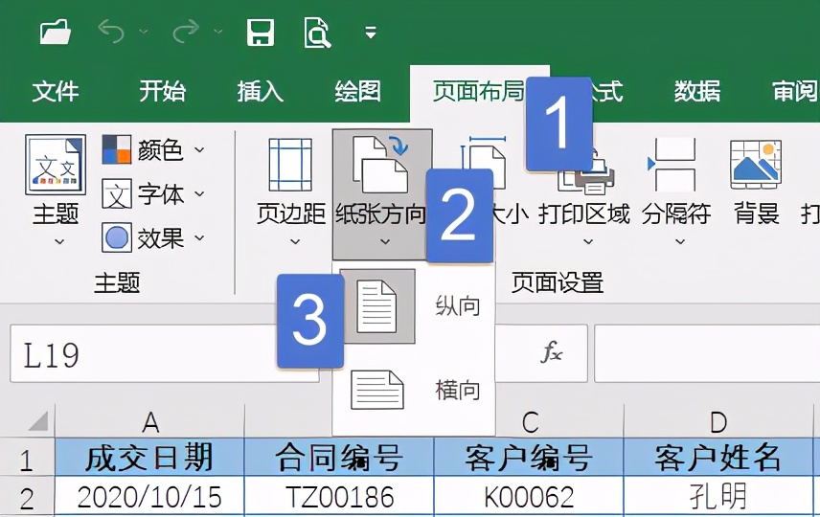The image size is (820, 517).
Task: Select the 客户编号 header cell
Action: point(529,458)
